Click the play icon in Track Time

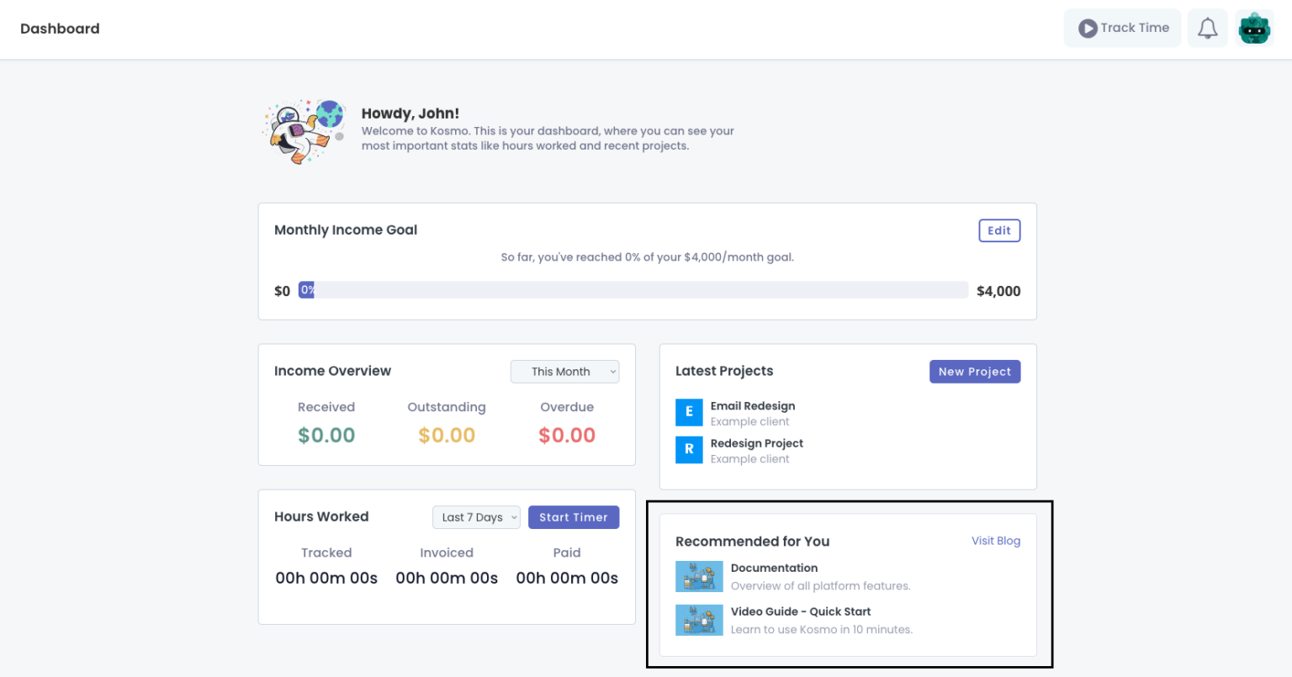[x=1088, y=29]
